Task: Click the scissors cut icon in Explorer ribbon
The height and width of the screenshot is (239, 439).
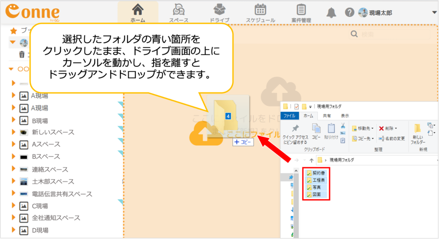Action: coord(343,126)
